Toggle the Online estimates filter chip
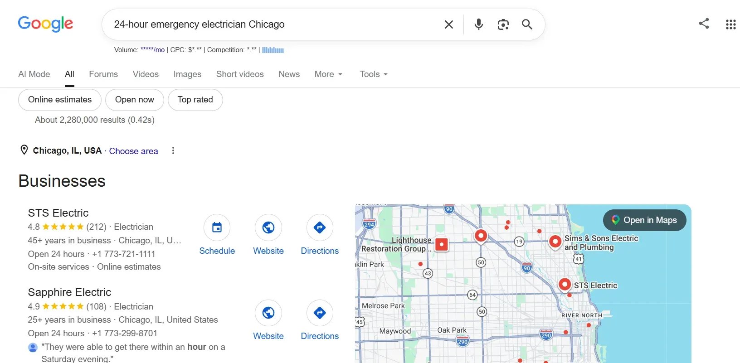The image size is (740, 363). click(60, 100)
